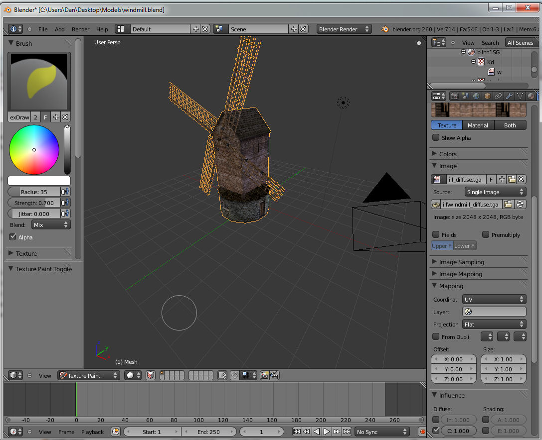Open the Constraints chain-link icon
The width and height of the screenshot is (542, 440).
tap(498, 96)
